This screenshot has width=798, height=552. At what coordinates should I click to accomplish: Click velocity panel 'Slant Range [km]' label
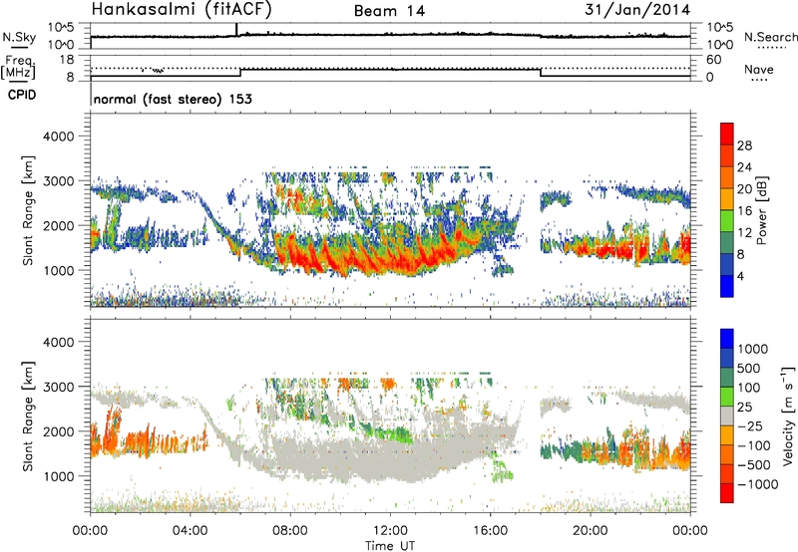tap(28, 416)
